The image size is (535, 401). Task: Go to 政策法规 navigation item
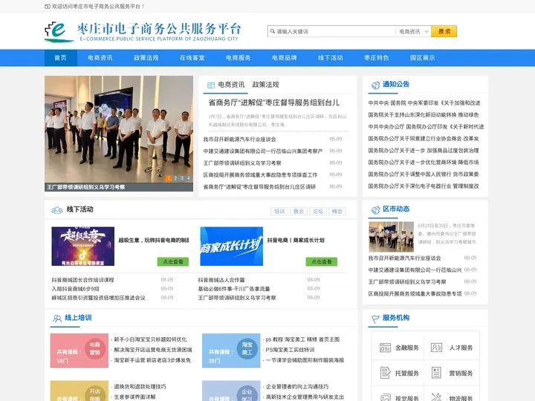pos(146,58)
